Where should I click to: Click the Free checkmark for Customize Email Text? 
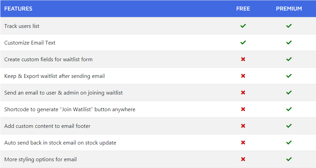(243, 43)
